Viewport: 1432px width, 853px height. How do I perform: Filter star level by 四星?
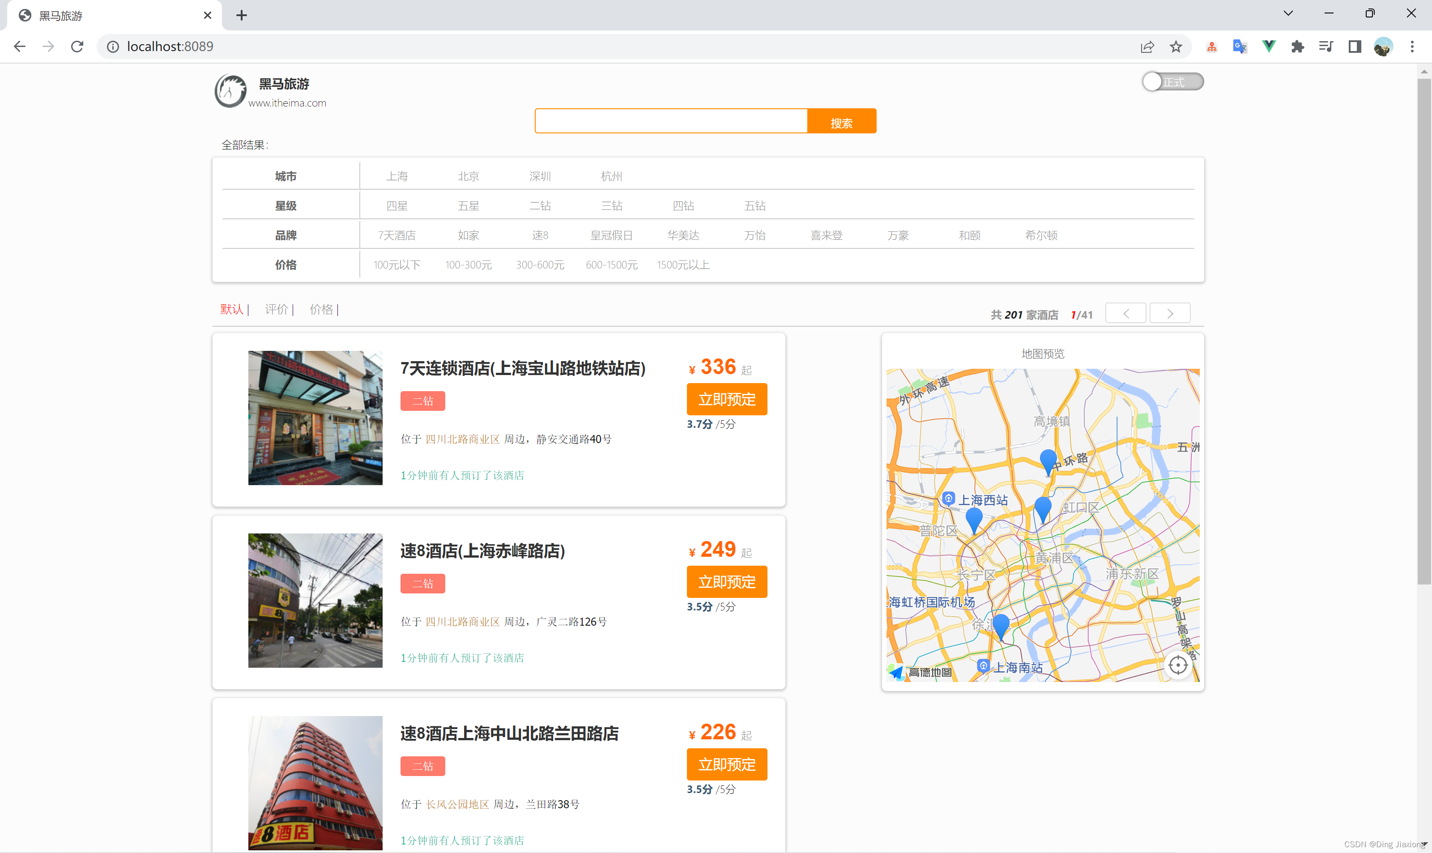pos(396,205)
